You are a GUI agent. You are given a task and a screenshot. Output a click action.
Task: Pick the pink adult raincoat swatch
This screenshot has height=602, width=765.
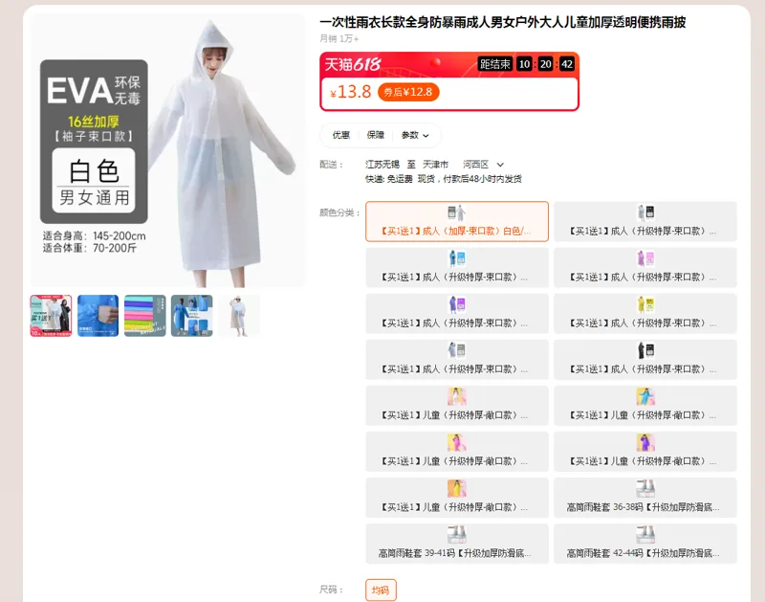click(645, 267)
